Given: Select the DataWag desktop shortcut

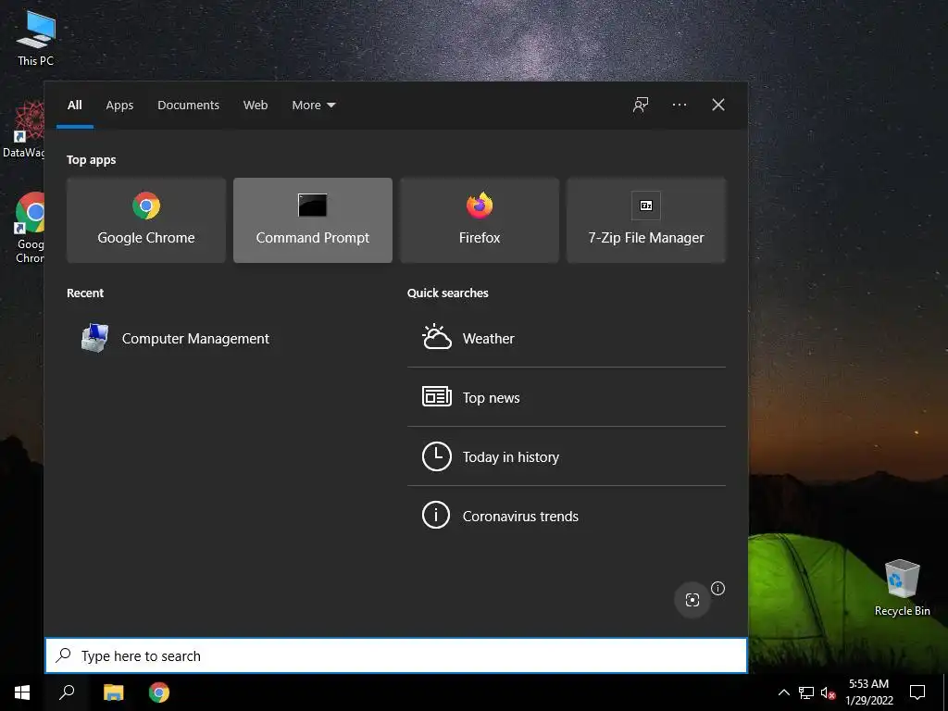Looking at the screenshot, I should [24, 130].
